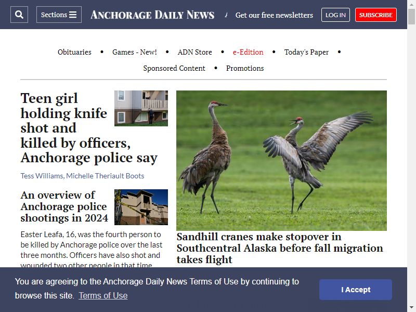The width and height of the screenshot is (416, 312).
Task: Open Sponsored Content menu item
Action: [174, 68]
